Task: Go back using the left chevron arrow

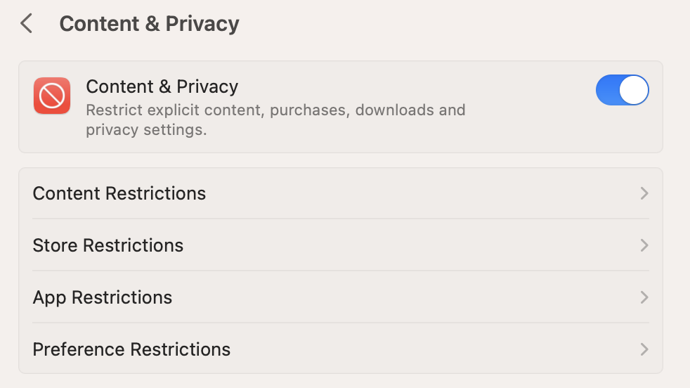Action: coord(27,23)
